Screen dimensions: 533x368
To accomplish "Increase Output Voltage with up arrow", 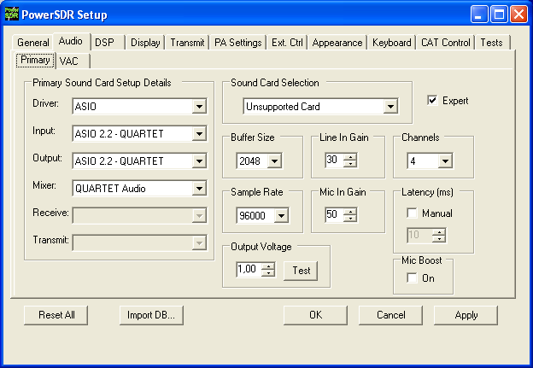I will (268, 266).
